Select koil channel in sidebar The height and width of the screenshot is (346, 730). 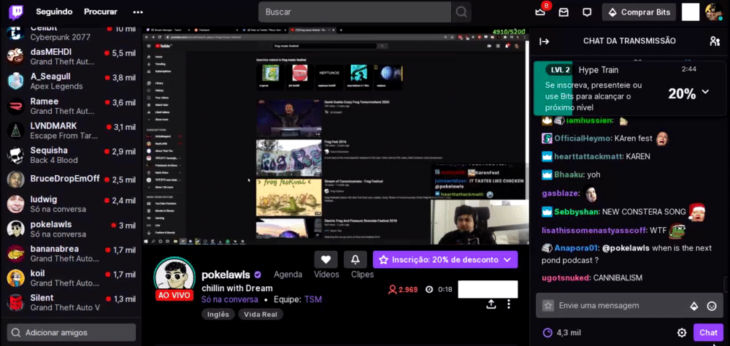(71, 278)
